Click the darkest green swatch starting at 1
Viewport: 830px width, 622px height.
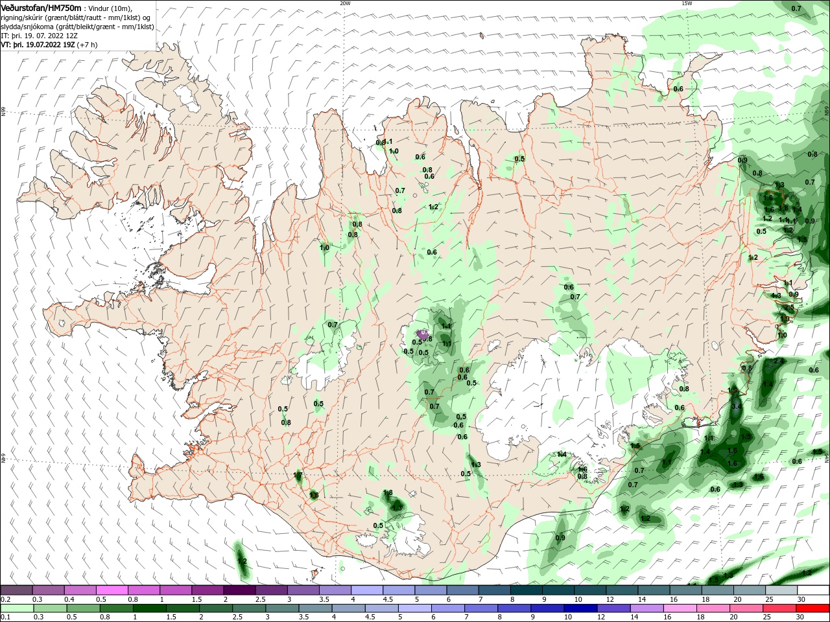click(x=148, y=608)
